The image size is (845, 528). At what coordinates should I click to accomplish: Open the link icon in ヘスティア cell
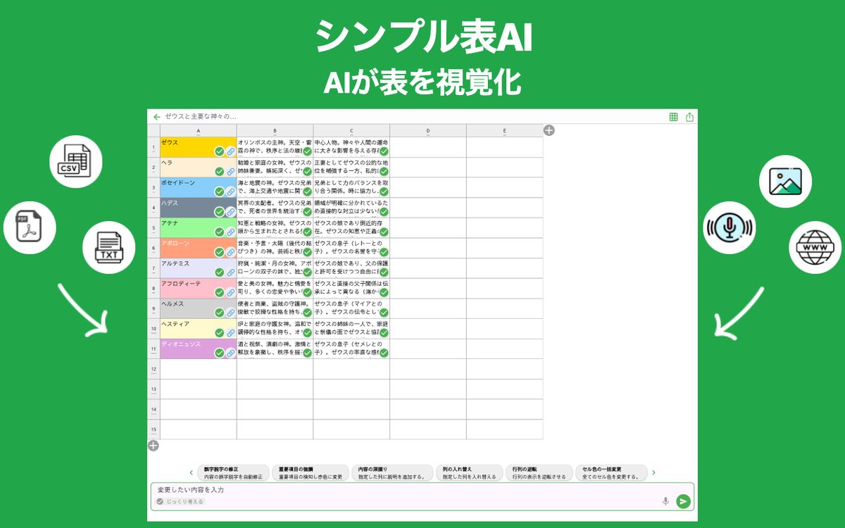pos(230,333)
